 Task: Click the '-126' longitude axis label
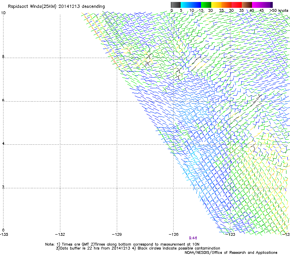point(174,235)
